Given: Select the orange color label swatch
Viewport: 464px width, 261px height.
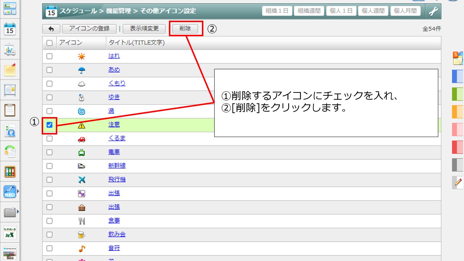Looking at the screenshot, I should pos(458,112).
